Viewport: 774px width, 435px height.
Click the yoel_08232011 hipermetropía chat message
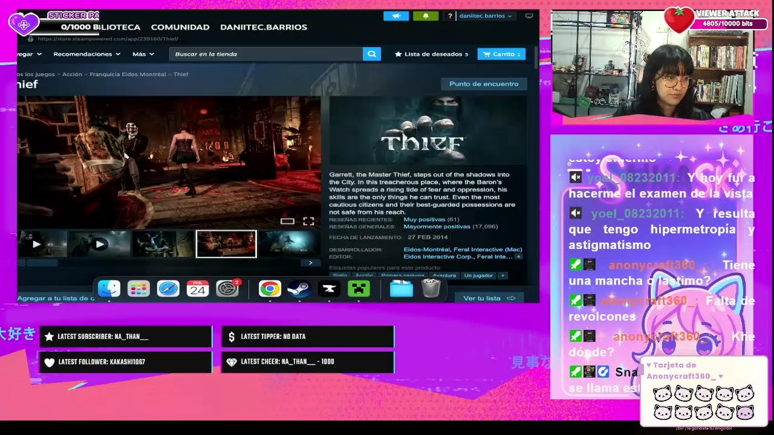pos(662,229)
